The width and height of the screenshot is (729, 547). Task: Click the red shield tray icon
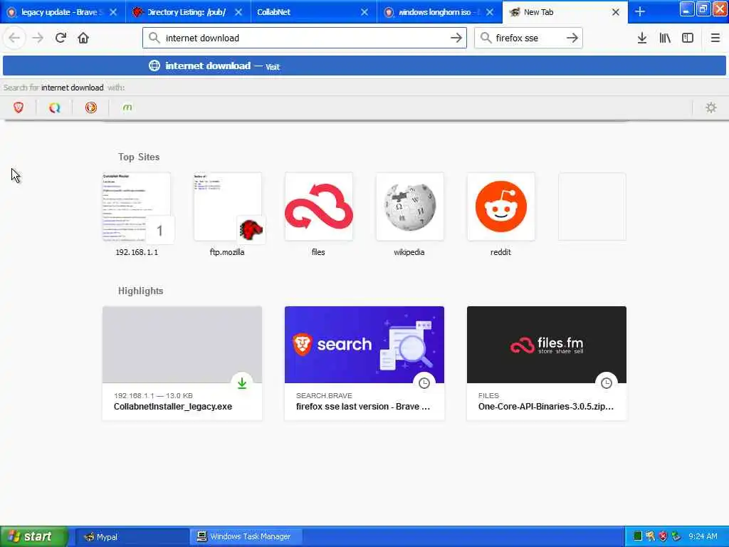[663, 536]
